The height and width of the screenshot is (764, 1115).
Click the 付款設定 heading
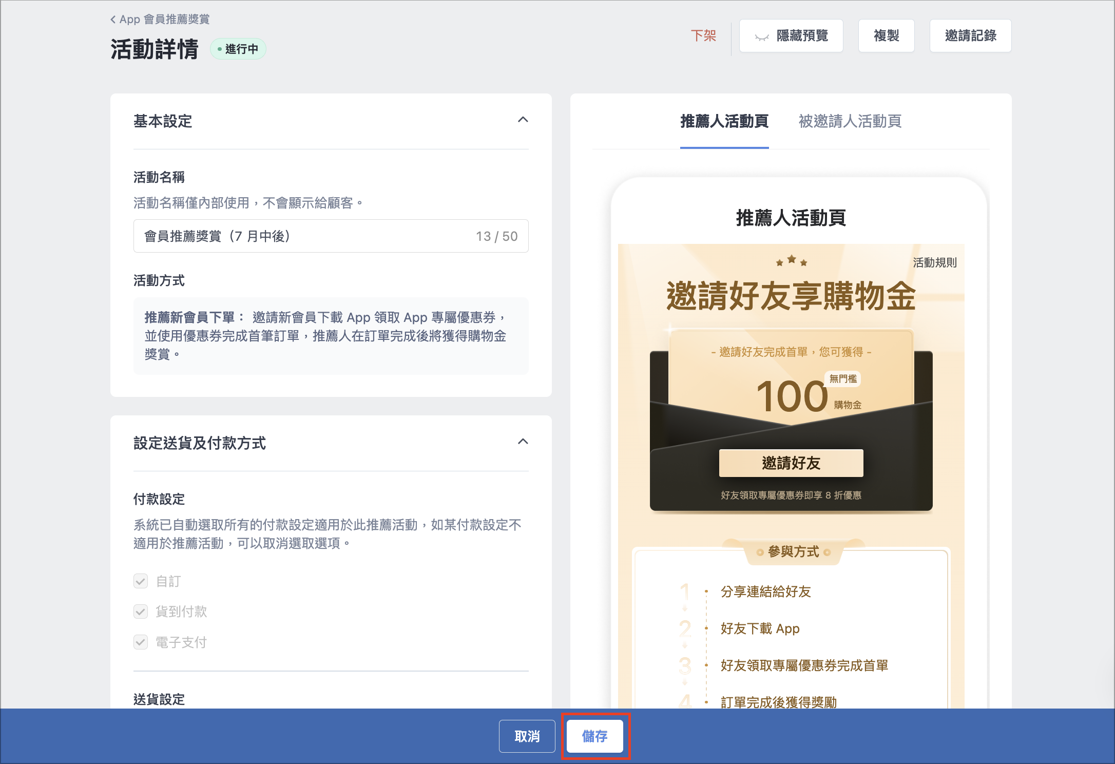point(159,499)
